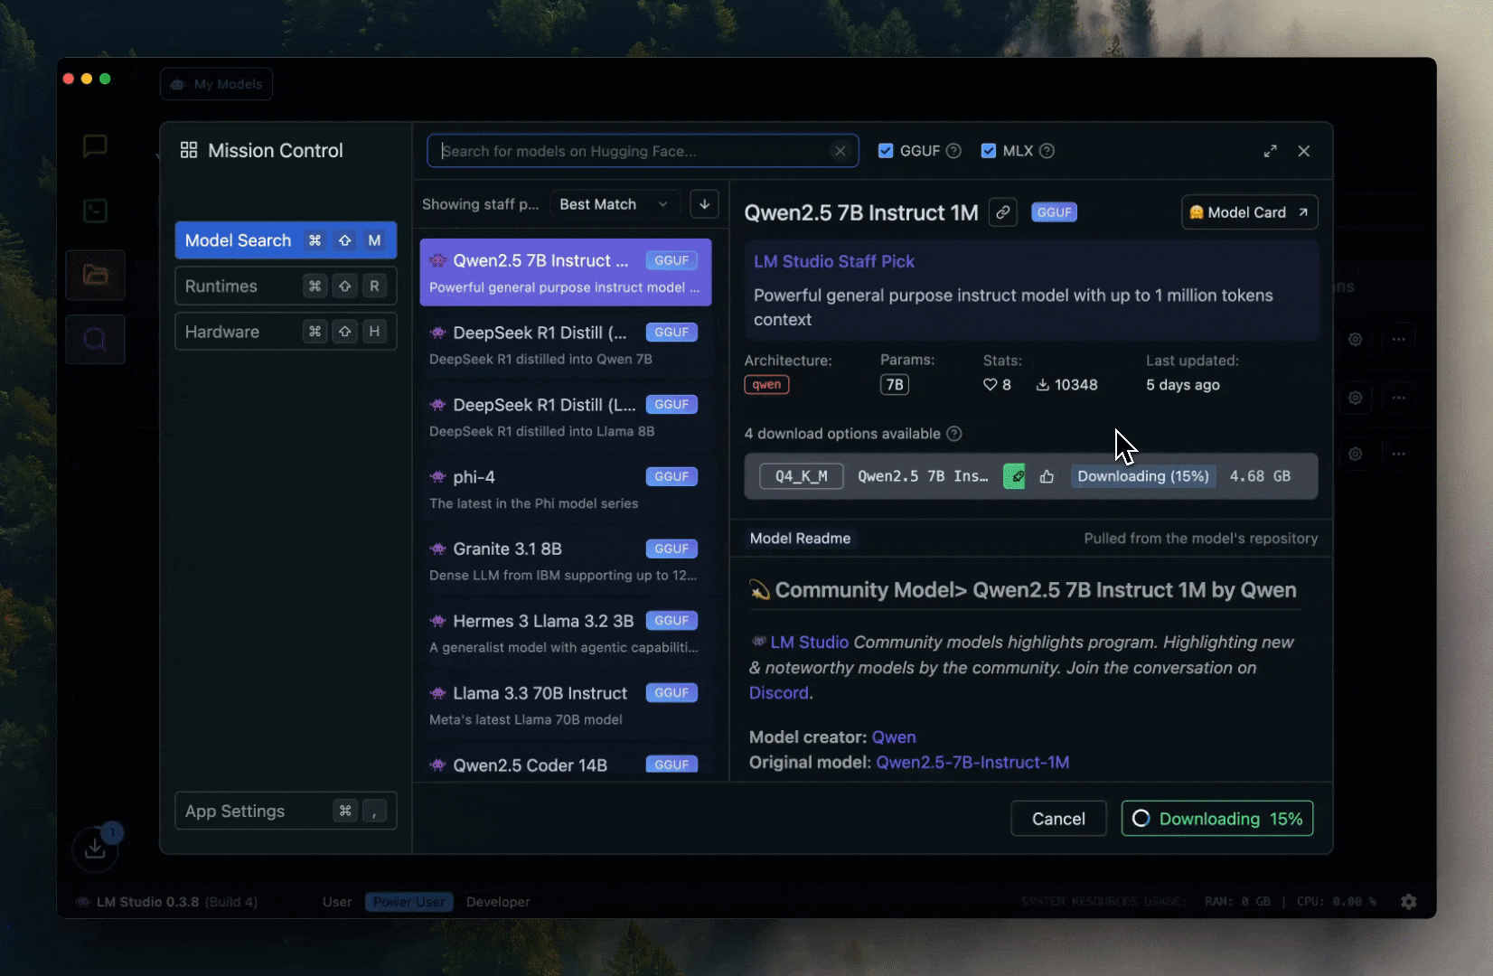The height and width of the screenshot is (976, 1493).
Task: Toggle the MLX checkbox
Action: pos(989,151)
